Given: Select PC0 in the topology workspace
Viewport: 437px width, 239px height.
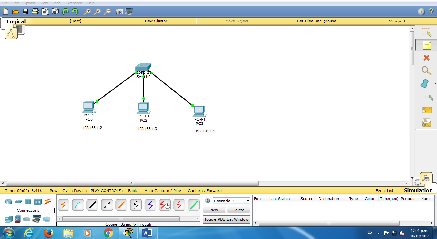Looking at the screenshot, I should pos(88,107).
